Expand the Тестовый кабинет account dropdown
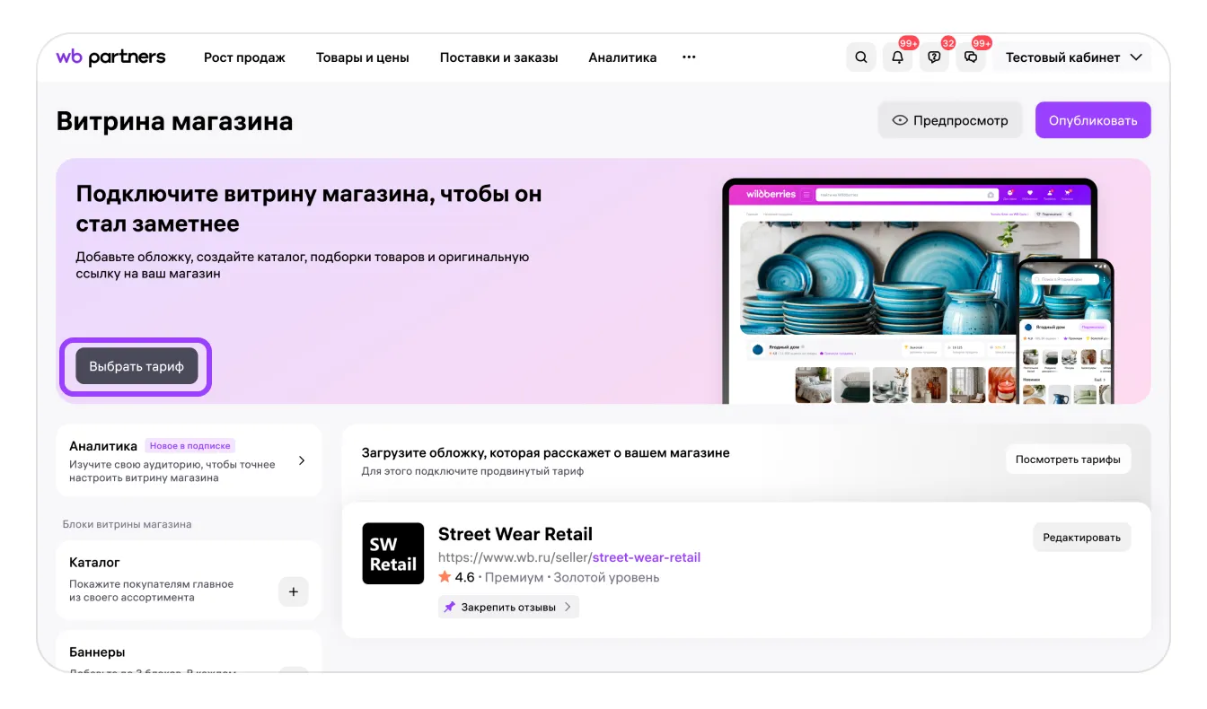Image resolution: width=1207 pixels, height=709 pixels. 1073,57
